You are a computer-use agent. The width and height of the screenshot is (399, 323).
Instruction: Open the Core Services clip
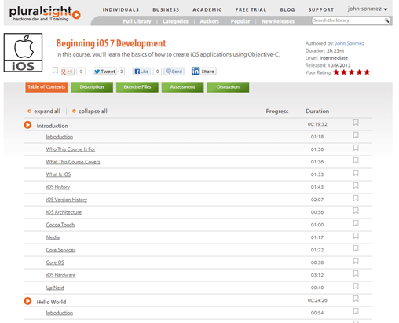[x=60, y=250]
